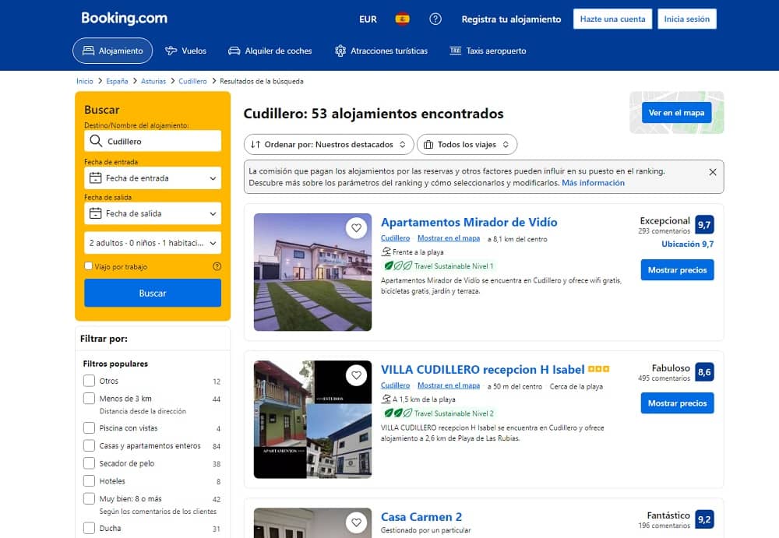Show prices for VILLA CUDILLERO
This screenshot has width=779, height=538.
point(677,403)
